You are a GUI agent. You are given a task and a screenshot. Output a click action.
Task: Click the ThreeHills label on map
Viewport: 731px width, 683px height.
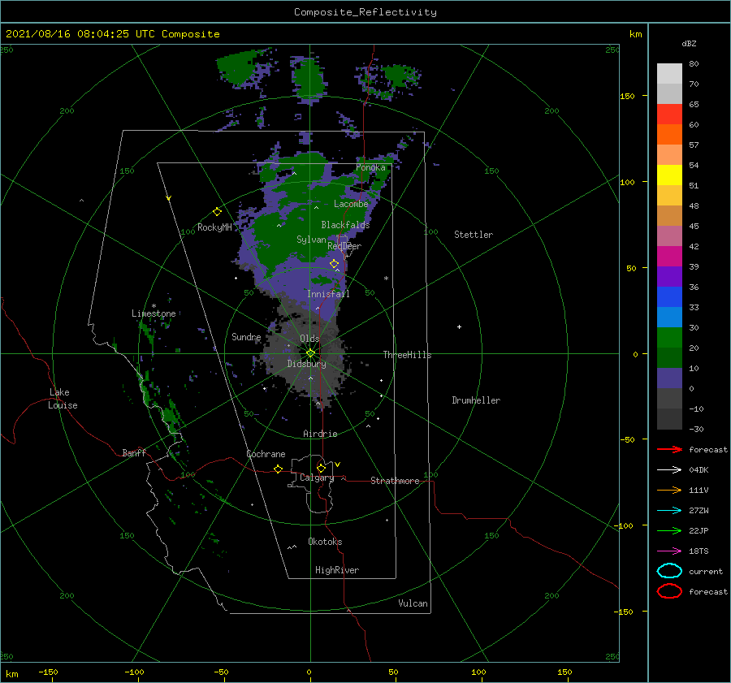(x=407, y=355)
